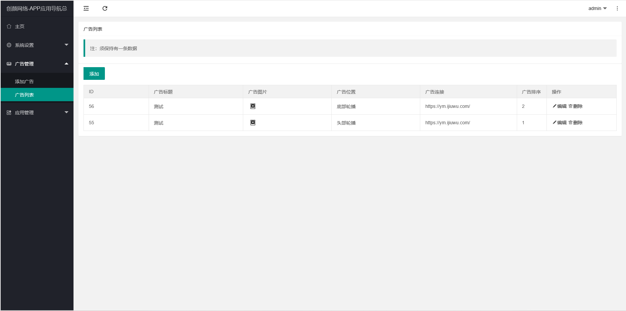Edit the ad with ID 55

(x=560, y=123)
